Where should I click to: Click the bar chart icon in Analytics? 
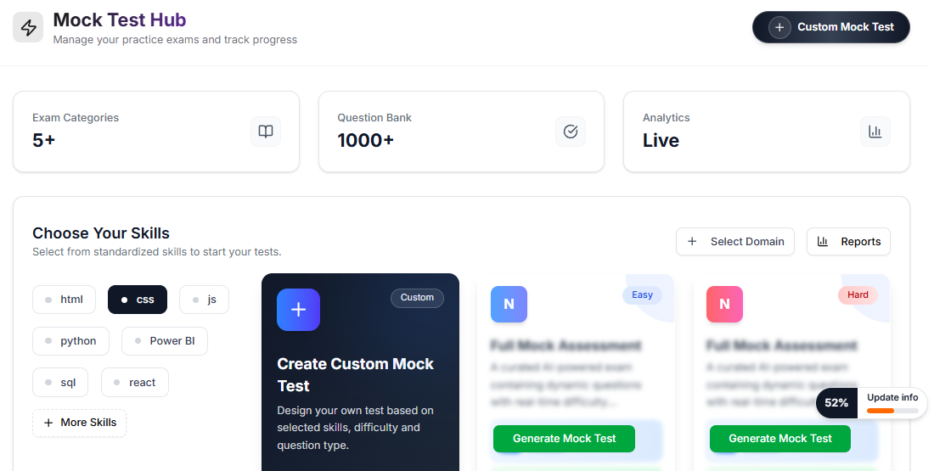875,132
